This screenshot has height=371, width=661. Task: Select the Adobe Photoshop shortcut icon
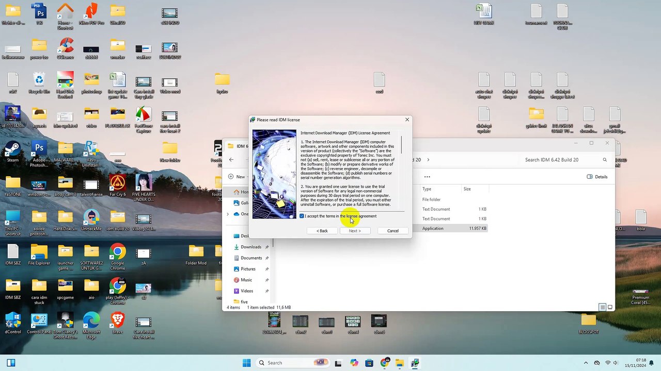pos(39,154)
